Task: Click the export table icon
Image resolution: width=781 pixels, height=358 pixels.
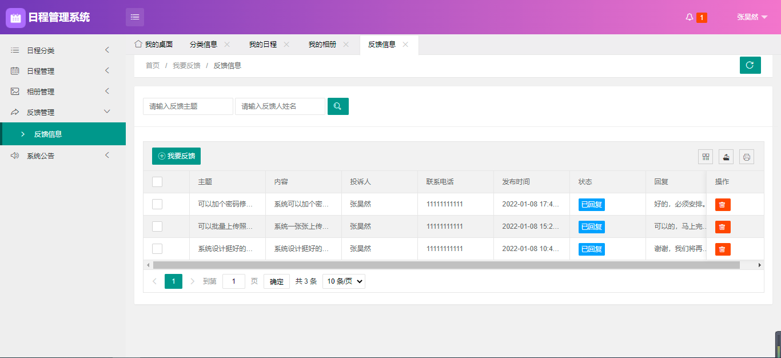Action: (x=726, y=157)
